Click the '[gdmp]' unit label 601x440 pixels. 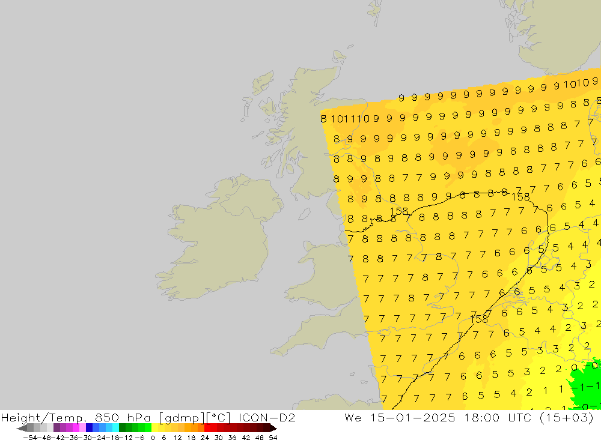(x=180, y=417)
